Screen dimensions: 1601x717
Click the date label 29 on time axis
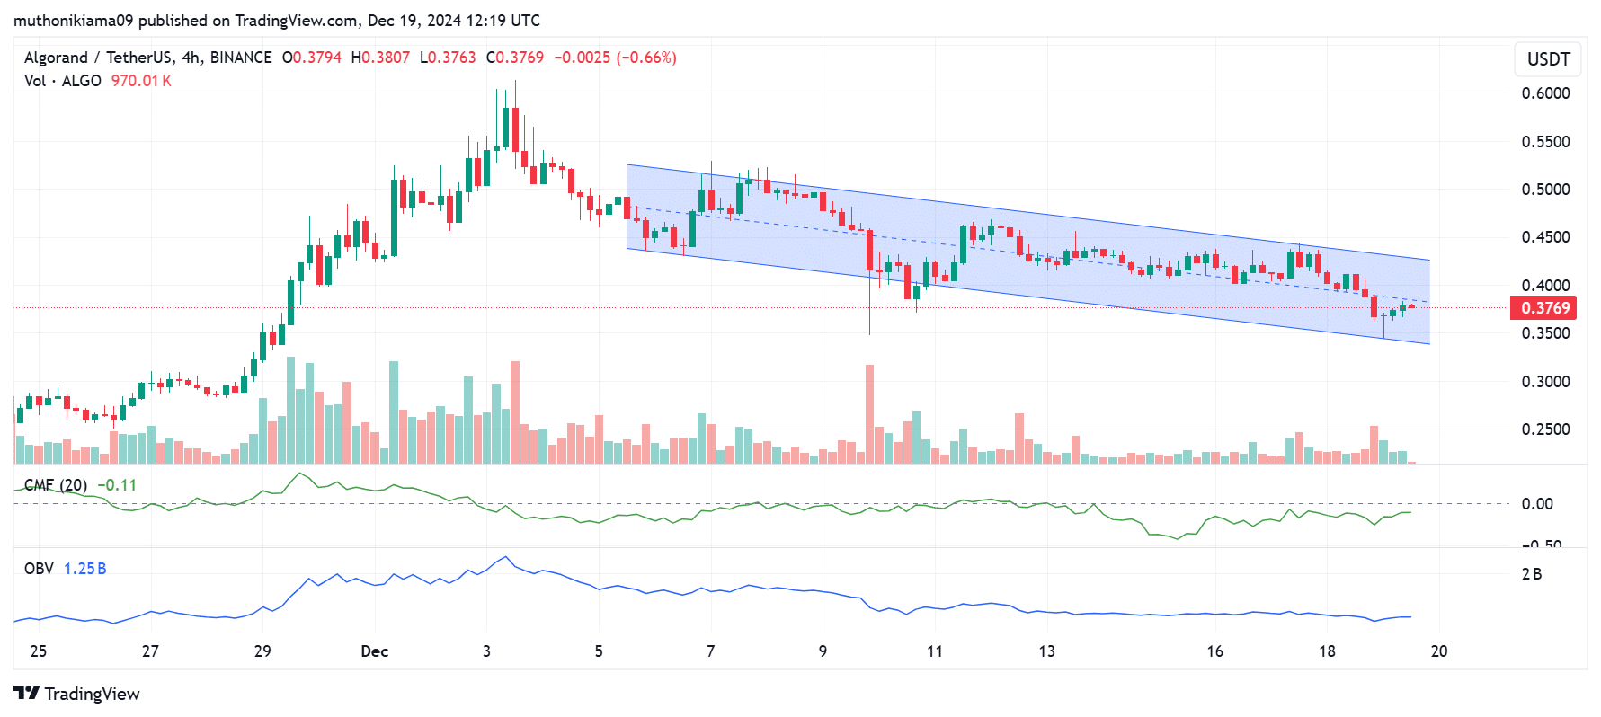262,651
